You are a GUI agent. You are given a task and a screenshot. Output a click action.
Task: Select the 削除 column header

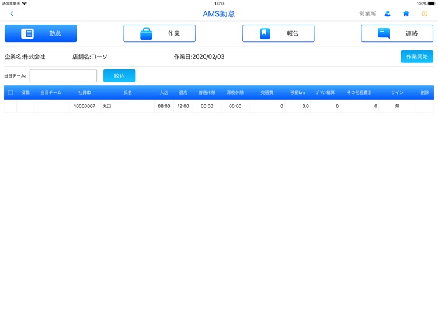[425, 92]
